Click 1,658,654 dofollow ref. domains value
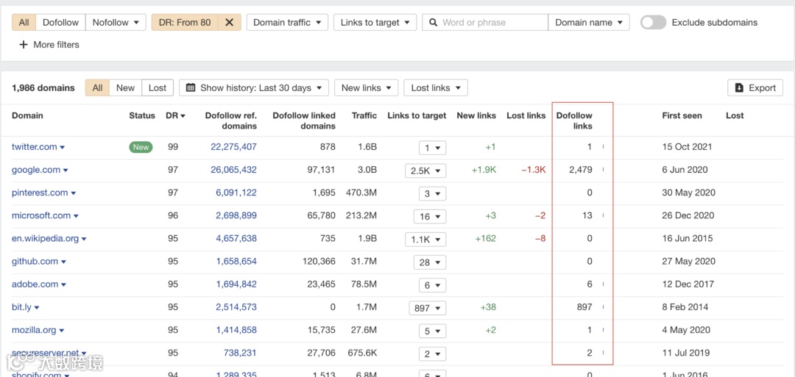 236,261
